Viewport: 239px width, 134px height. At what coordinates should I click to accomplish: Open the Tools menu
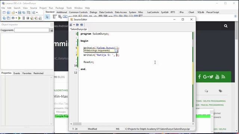point(69,8)
